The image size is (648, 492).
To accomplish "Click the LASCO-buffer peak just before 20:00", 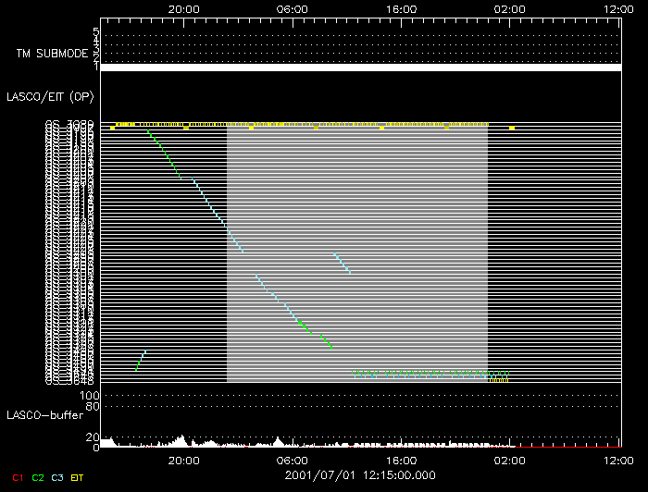I will 181,440.
